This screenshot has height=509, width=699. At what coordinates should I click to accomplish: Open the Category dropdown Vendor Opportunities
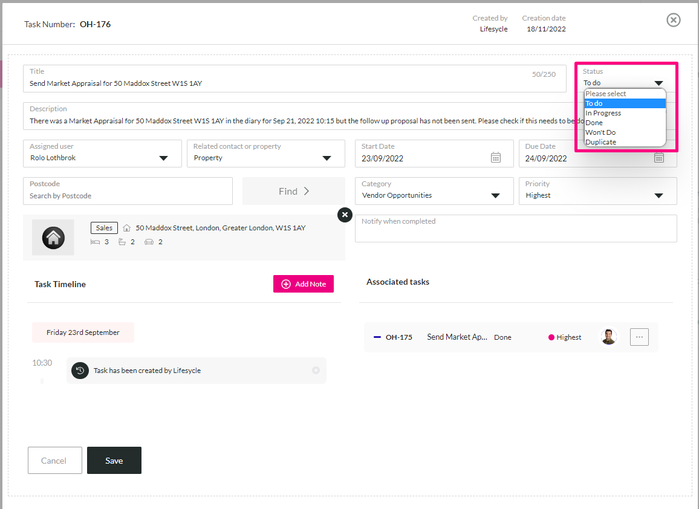[x=434, y=191]
